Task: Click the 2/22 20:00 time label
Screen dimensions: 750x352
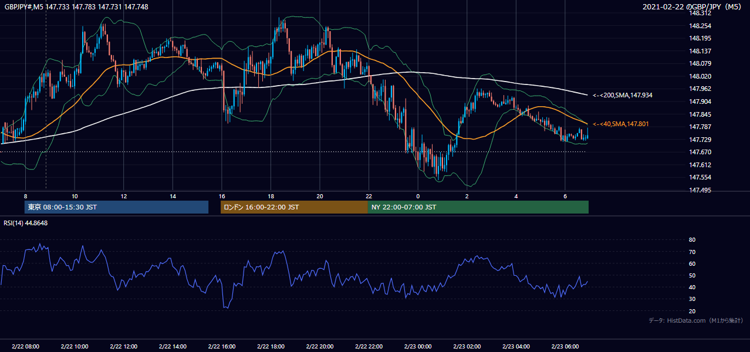Action: tap(320, 347)
